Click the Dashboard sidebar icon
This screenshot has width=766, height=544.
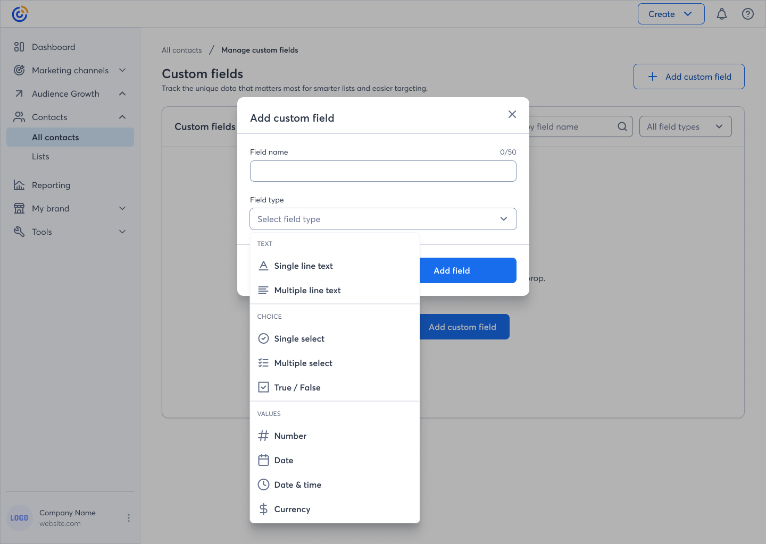tap(19, 47)
